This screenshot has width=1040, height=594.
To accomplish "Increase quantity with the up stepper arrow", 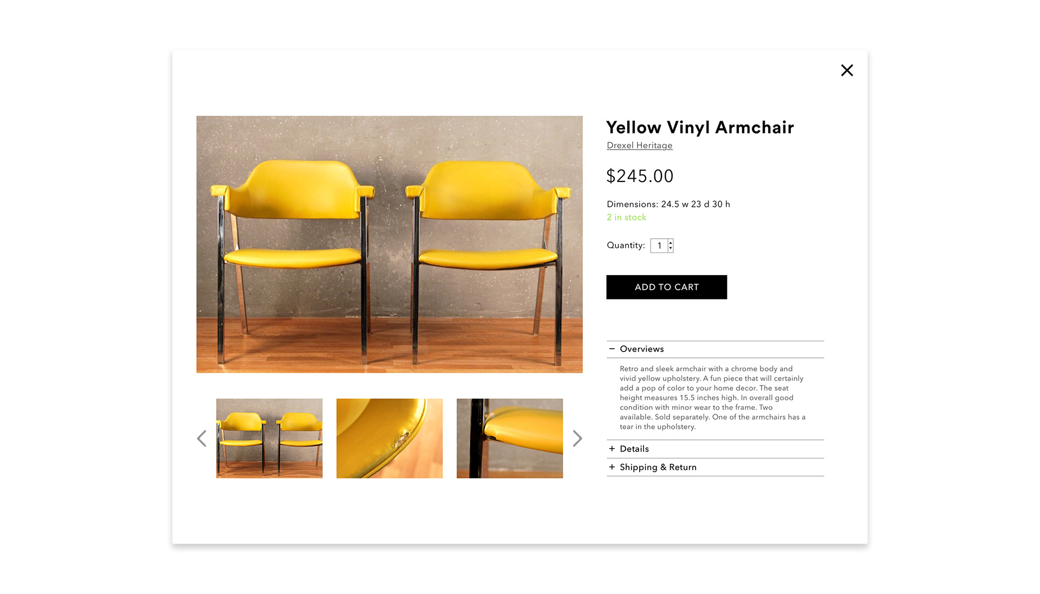I will point(671,243).
